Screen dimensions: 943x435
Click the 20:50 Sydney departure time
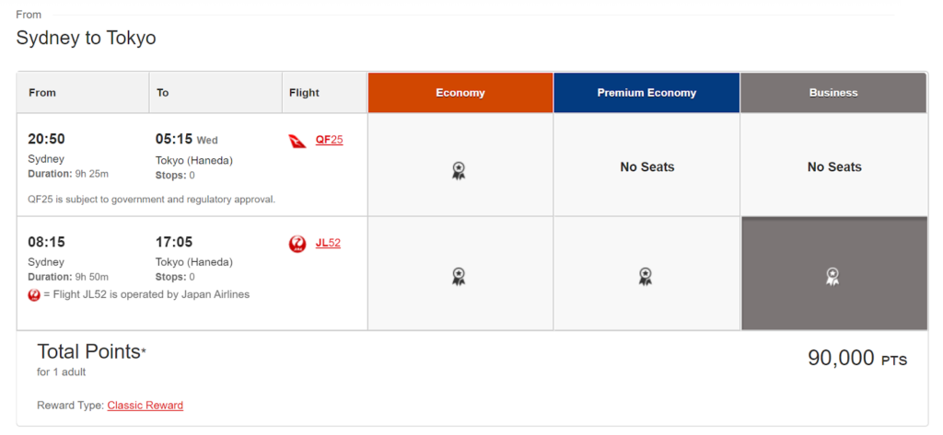point(46,140)
